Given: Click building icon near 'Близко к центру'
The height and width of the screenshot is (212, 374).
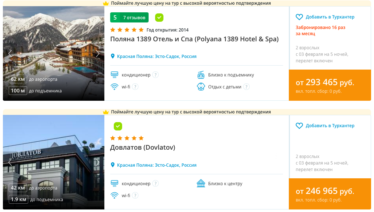Looking at the screenshot, I should [201, 183].
